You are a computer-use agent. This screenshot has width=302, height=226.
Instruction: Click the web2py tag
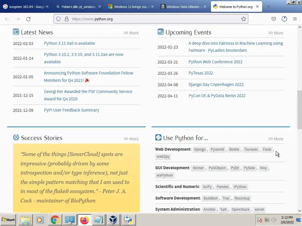coord(163,157)
